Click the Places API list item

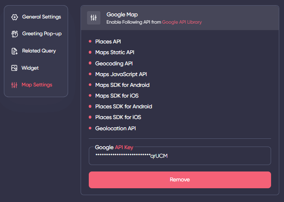point(108,42)
